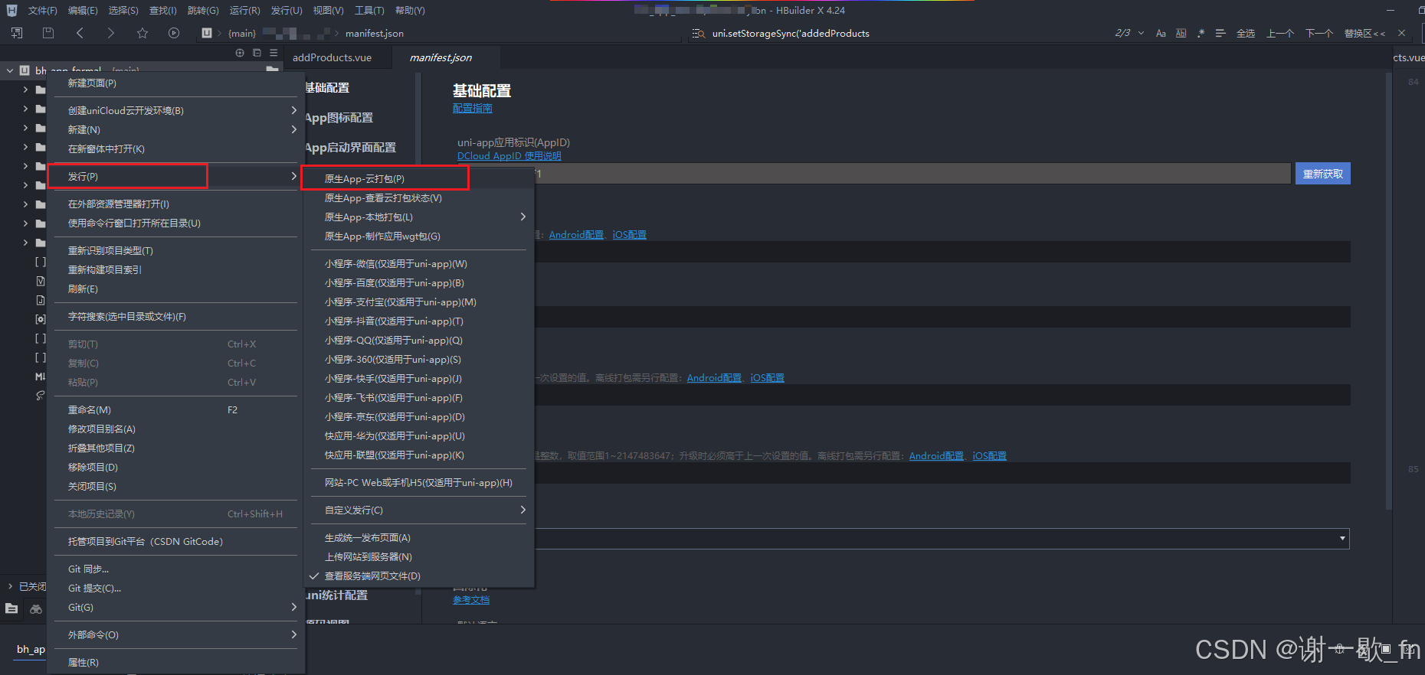Click the save file toolbar icon
Image resolution: width=1425 pixels, height=675 pixels.
pyautogui.click(x=48, y=33)
